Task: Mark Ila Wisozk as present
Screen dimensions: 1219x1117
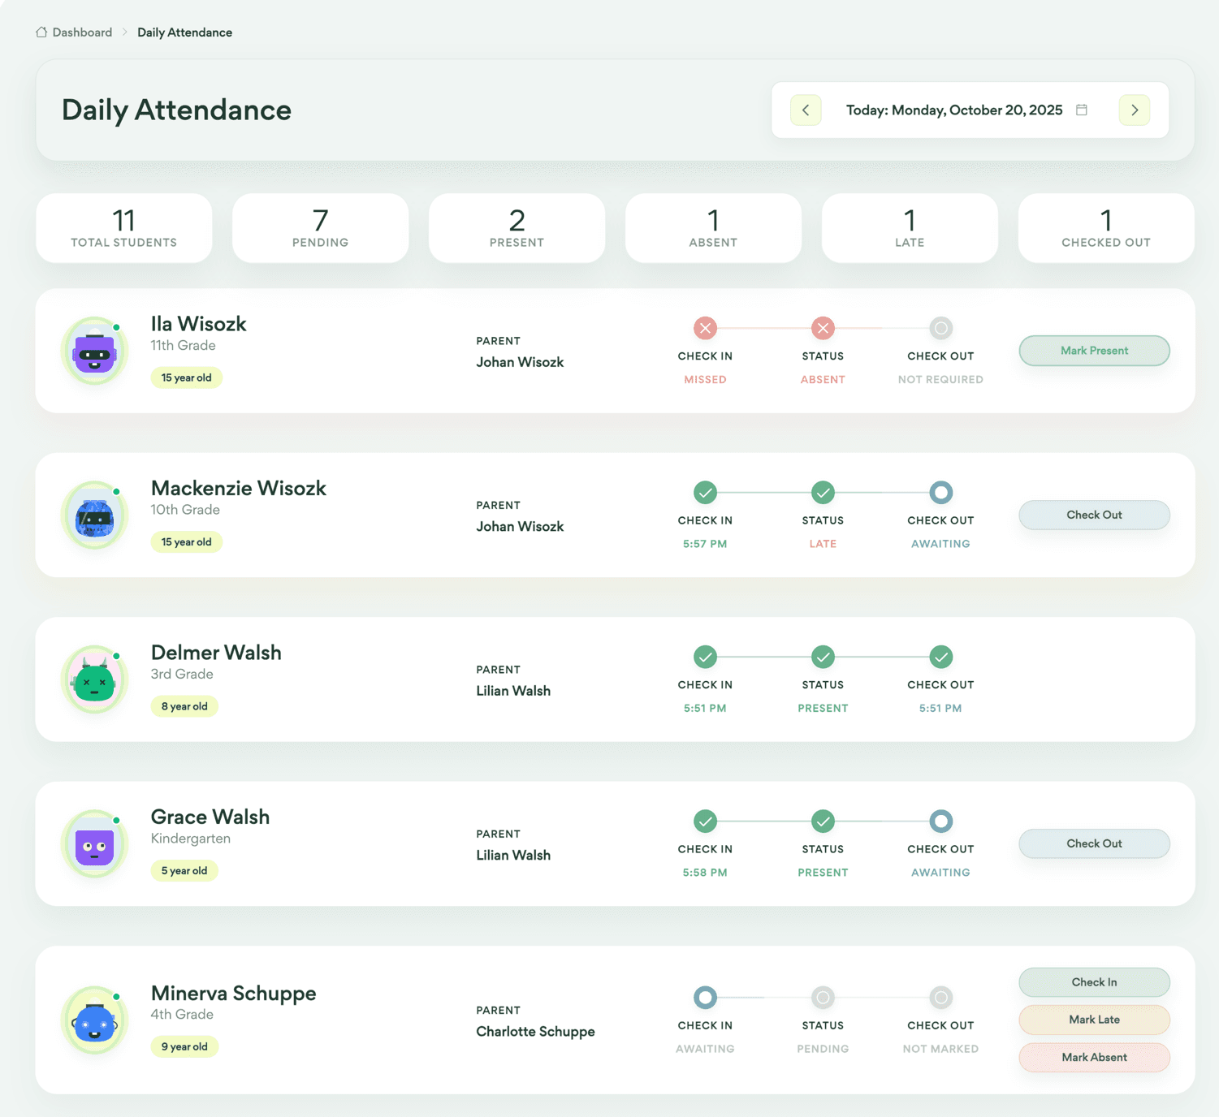Action: click(1094, 351)
